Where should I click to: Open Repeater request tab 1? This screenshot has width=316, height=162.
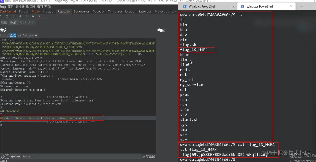click(1, 16)
